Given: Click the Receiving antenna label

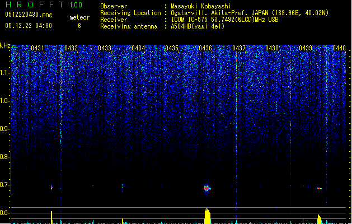Looking at the screenshot, I should pyautogui.click(x=129, y=26).
